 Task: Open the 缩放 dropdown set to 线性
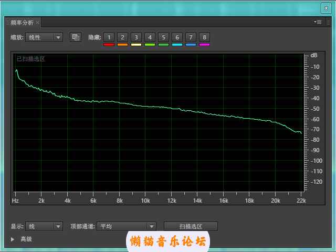[44, 37]
